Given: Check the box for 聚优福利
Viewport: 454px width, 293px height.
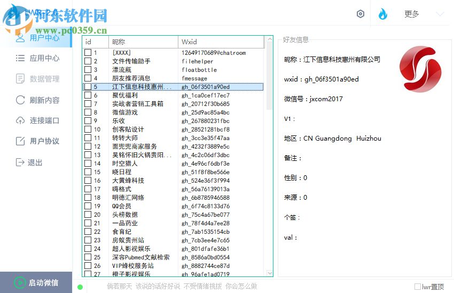Looking at the screenshot, I should [x=88, y=95].
